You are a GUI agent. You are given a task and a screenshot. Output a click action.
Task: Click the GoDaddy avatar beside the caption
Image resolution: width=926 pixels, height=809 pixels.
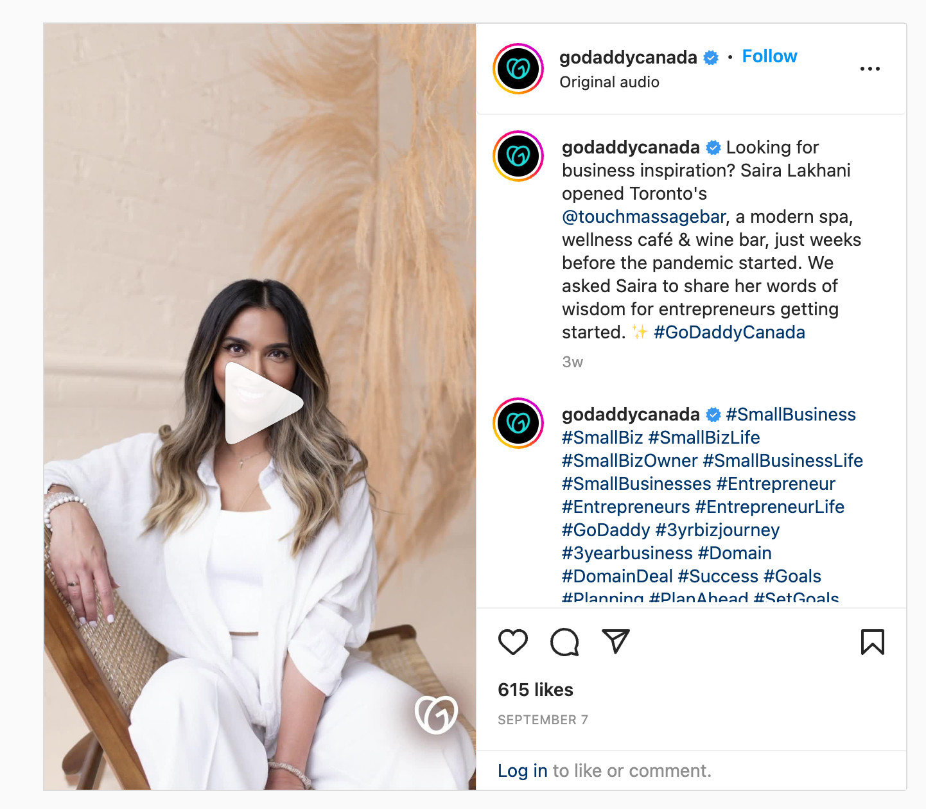pos(518,156)
